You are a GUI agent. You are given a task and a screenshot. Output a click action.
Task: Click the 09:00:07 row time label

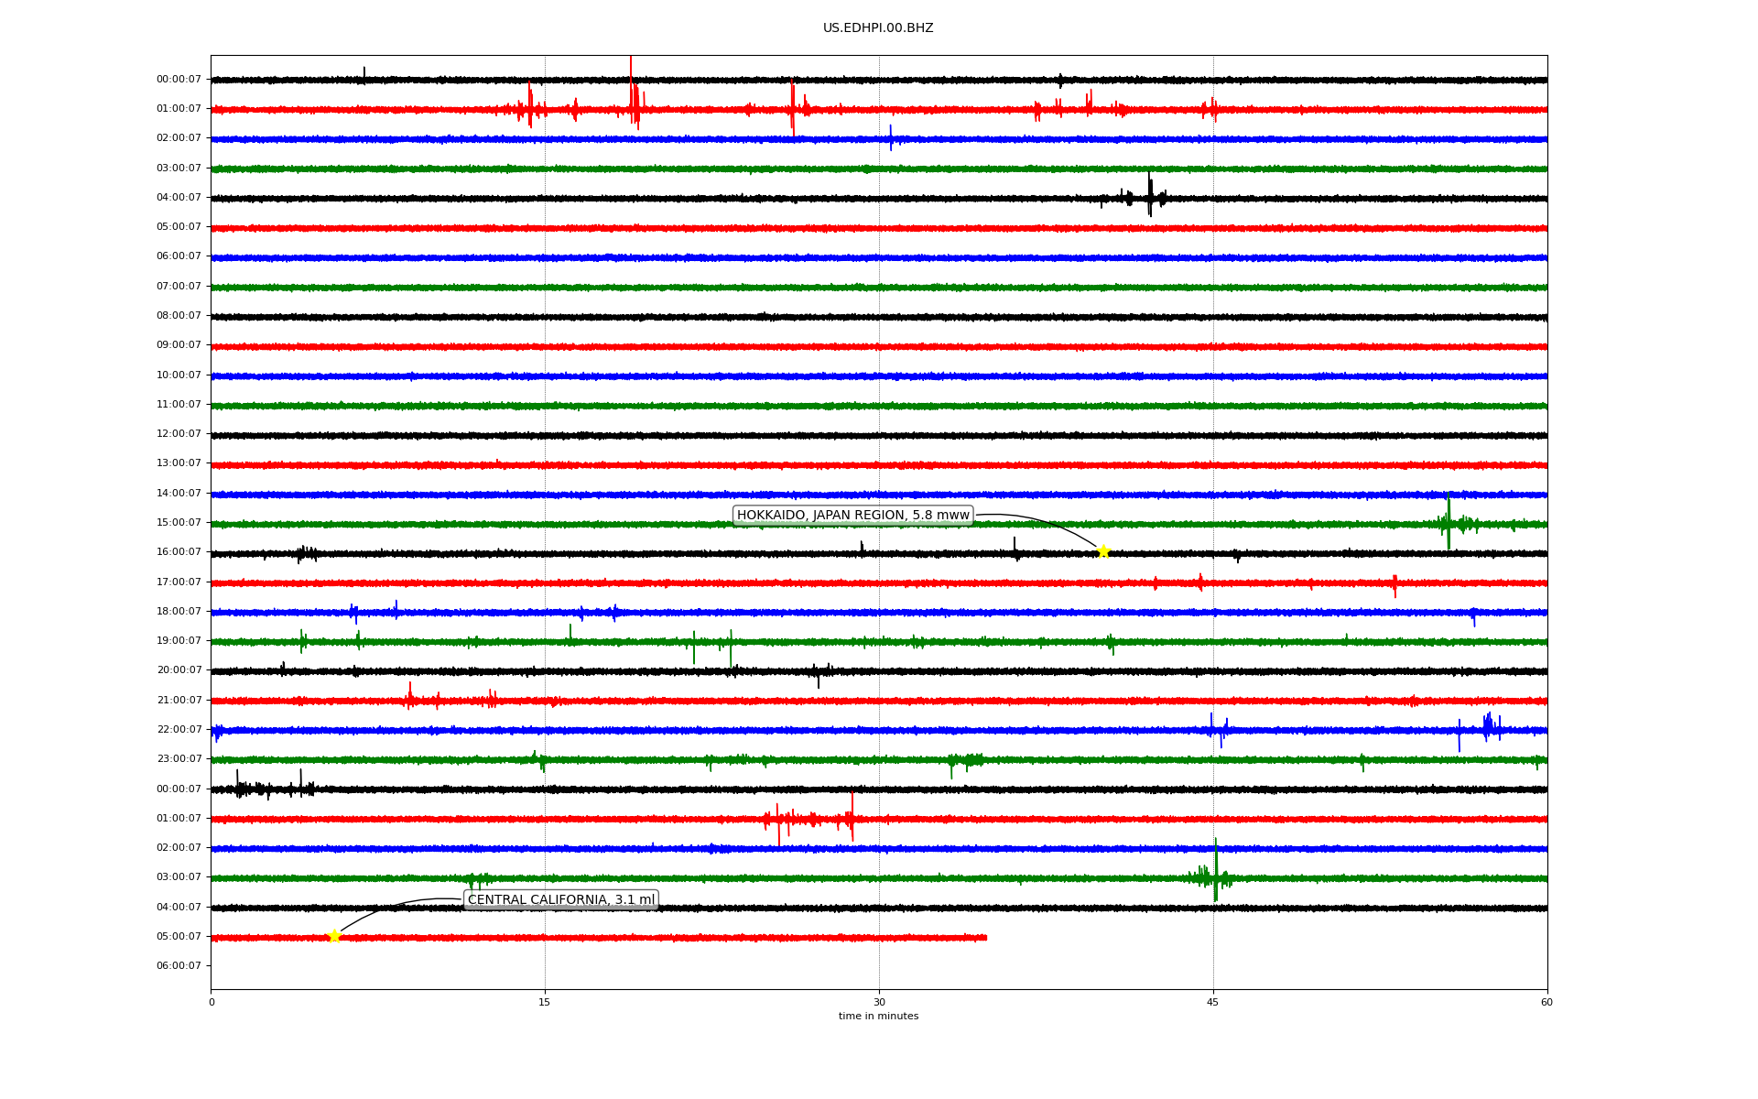pyautogui.click(x=179, y=345)
